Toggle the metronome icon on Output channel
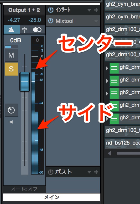This screenshot has height=204, width=140. pyautogui.click(x=12, y=30)
